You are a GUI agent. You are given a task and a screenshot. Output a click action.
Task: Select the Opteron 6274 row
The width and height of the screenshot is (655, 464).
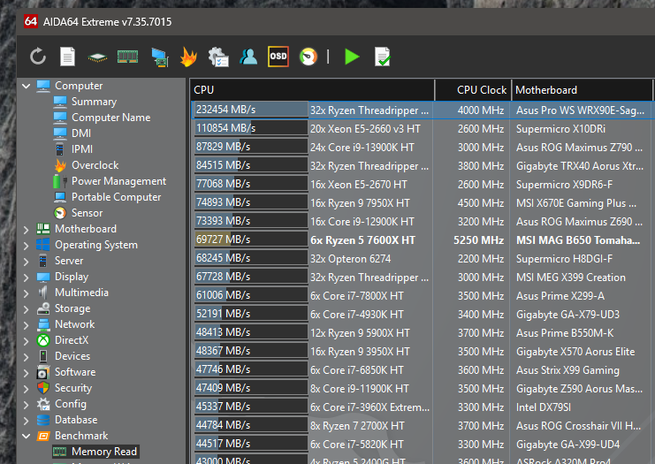[423, 259]
